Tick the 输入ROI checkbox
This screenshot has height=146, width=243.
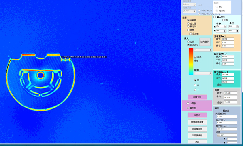215,17
